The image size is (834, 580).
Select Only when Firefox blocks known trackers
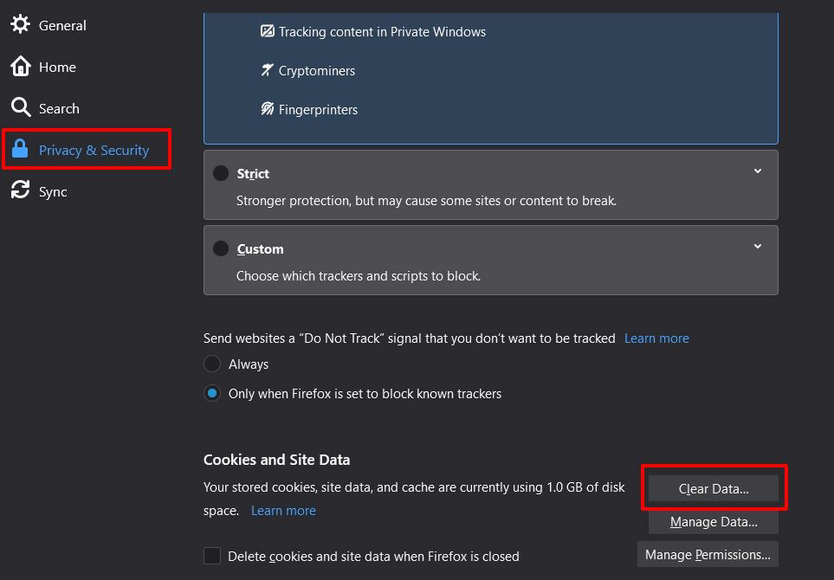pos(212,393)
